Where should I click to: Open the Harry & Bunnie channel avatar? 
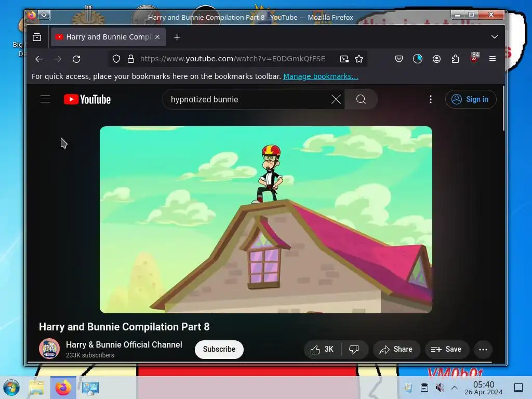coord(49,349)
